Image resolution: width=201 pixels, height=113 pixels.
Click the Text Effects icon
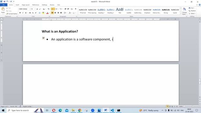[40, 13]
